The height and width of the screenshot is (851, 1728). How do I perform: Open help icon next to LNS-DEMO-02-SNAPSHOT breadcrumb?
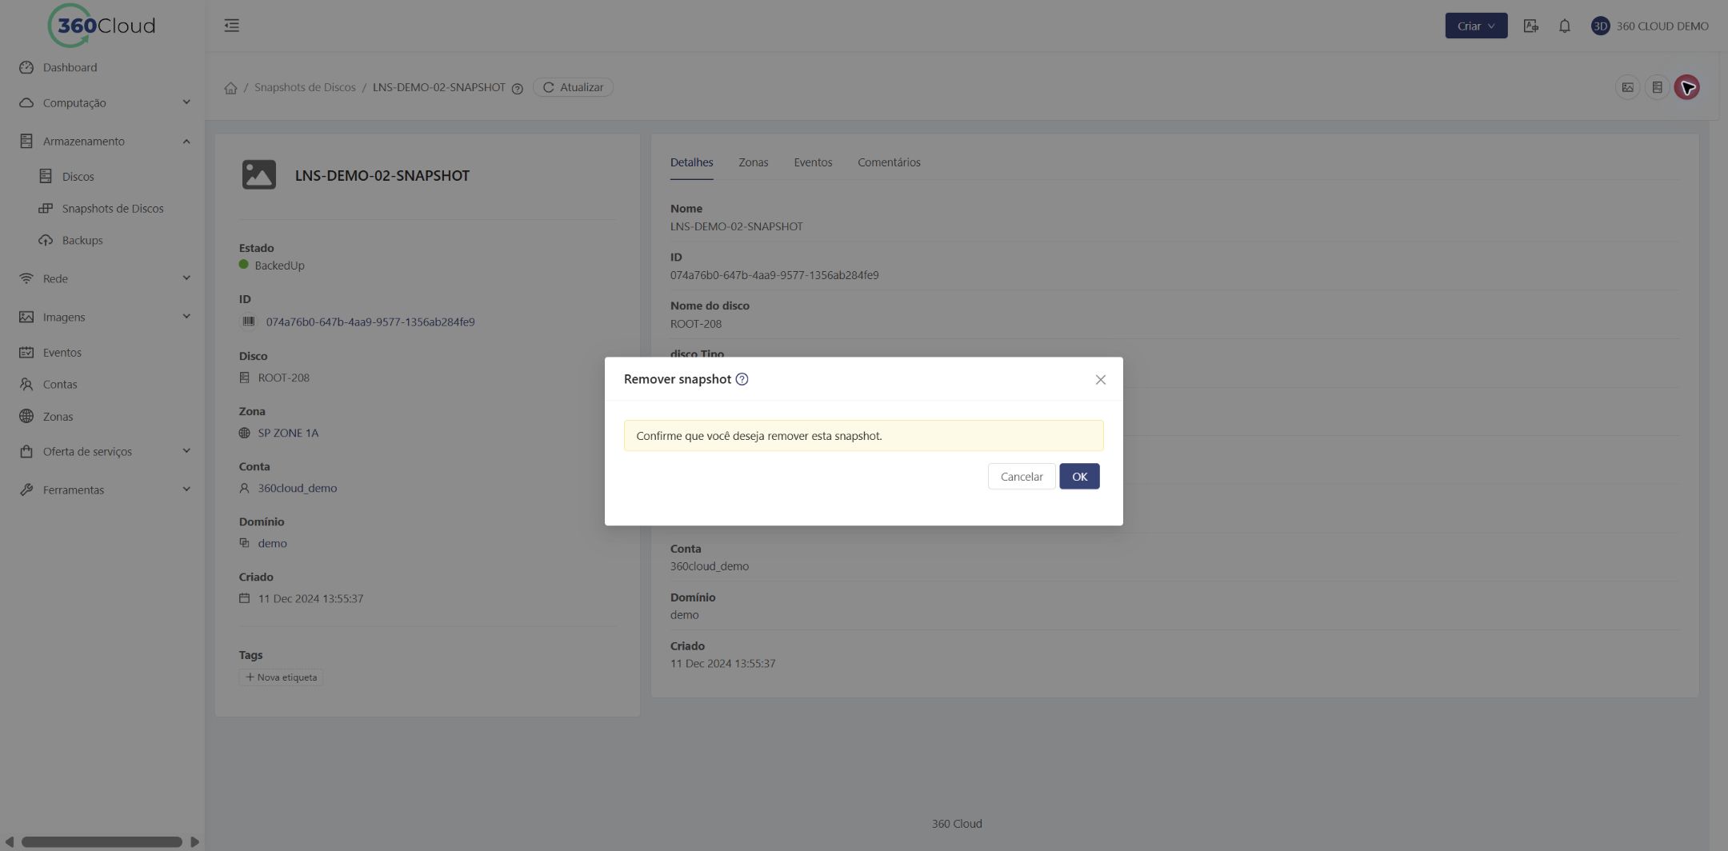(x=517, y=89)
